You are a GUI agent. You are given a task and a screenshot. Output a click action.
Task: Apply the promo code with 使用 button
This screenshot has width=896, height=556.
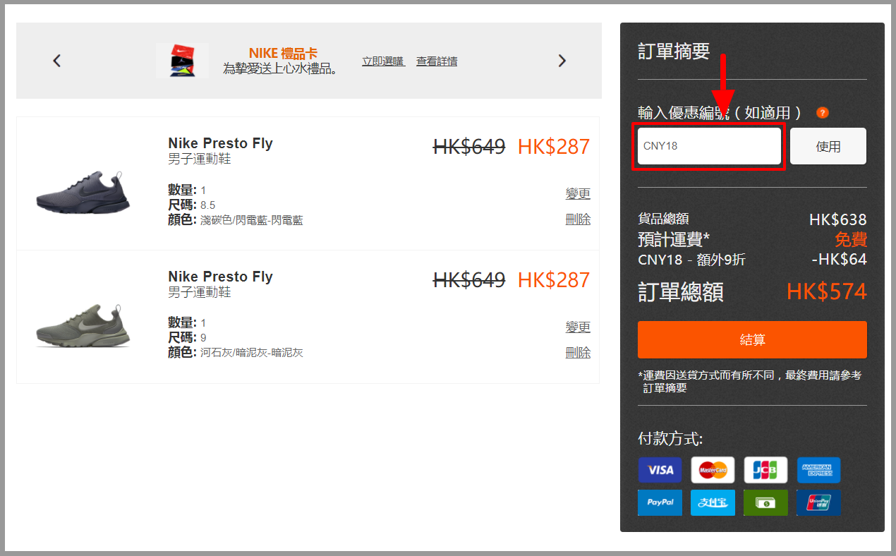(828, 146)
